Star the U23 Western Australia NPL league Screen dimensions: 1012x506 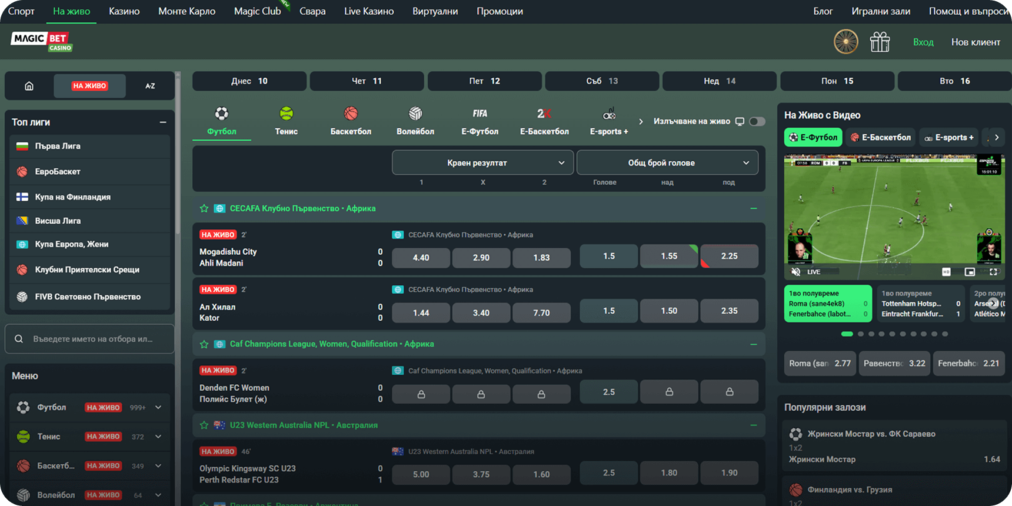(204, 425)
